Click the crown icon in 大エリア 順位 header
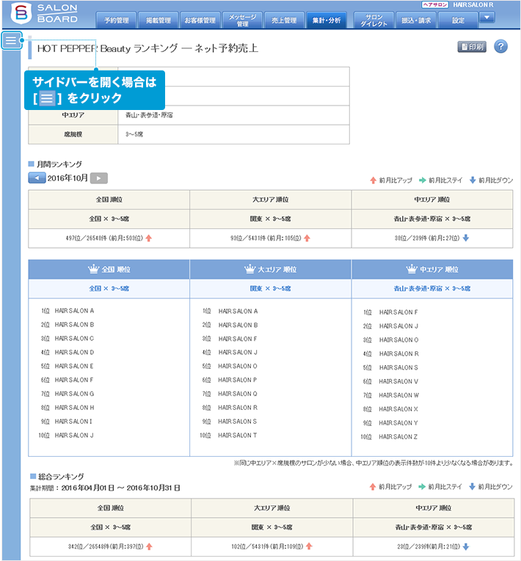The height and width of the screenshot is (561, 521). [x=249, y=269]
